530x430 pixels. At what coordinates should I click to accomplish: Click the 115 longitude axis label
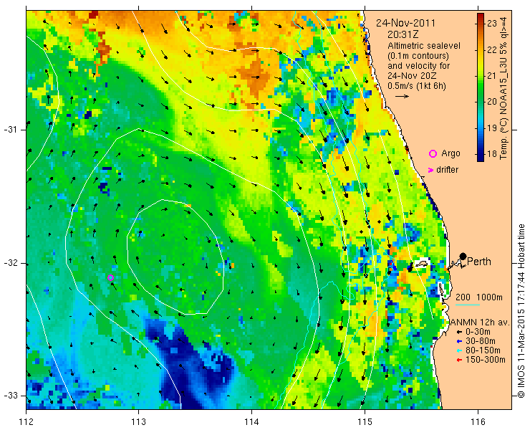pyautogui.click(x=365, y=422)
